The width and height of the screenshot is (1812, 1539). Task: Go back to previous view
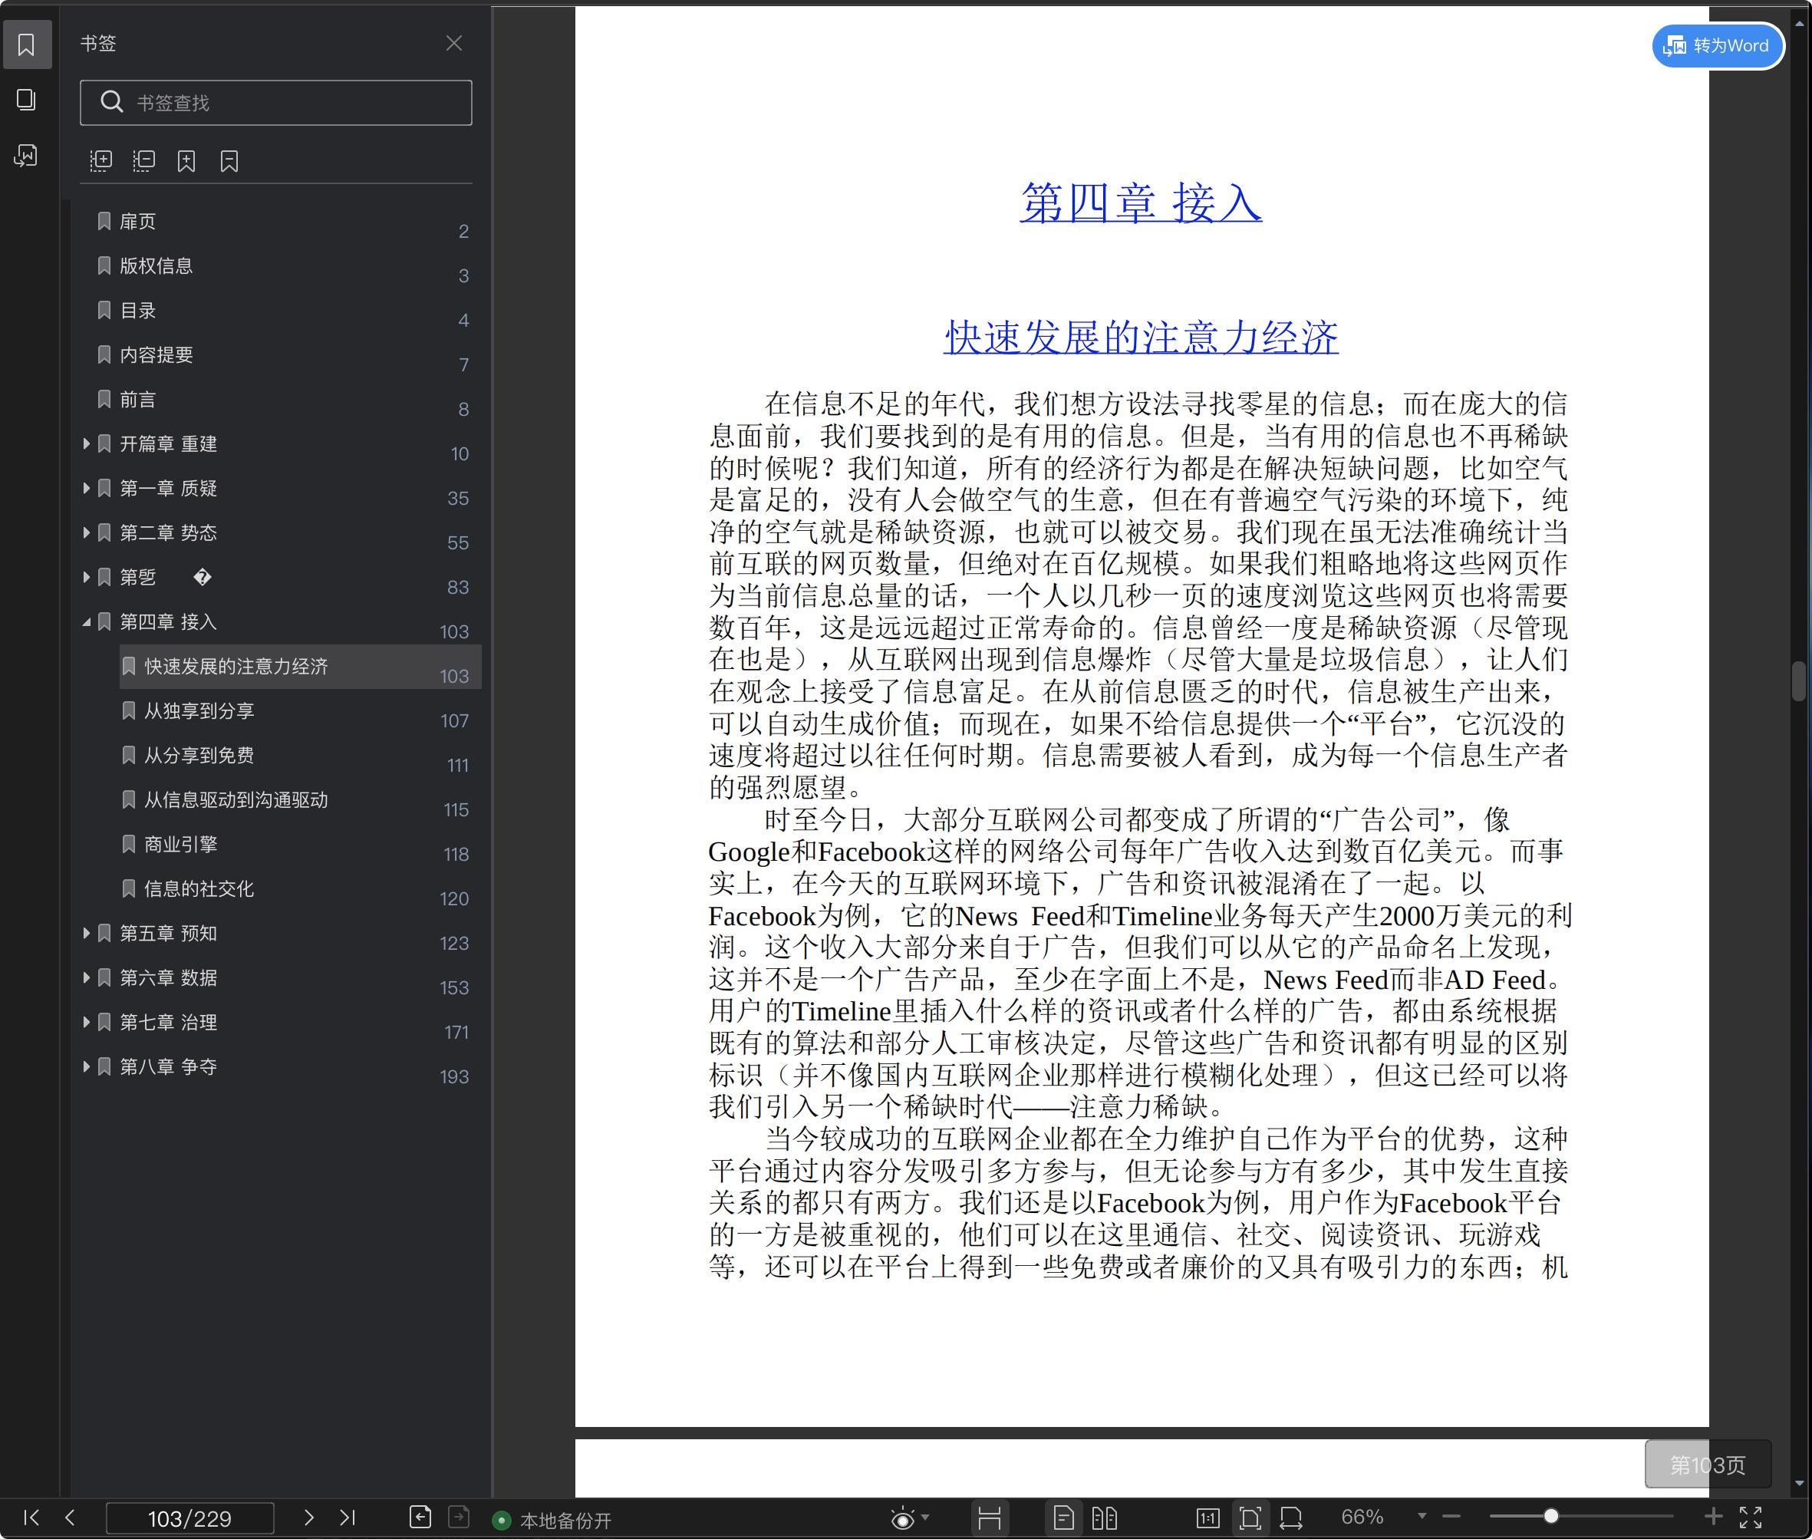click(420, 1518)
